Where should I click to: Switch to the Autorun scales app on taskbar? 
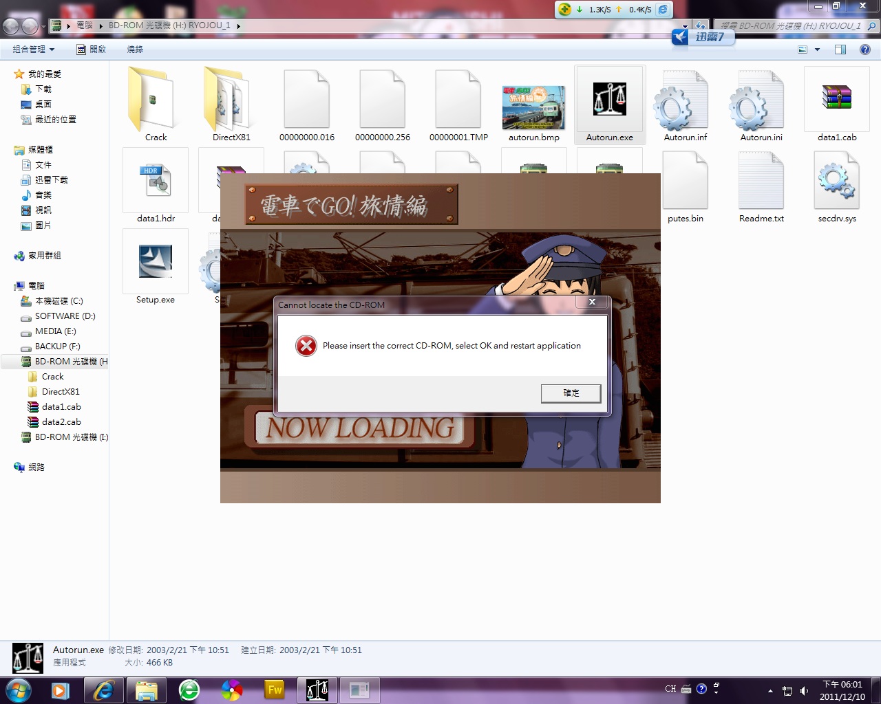tap(317, 690)
